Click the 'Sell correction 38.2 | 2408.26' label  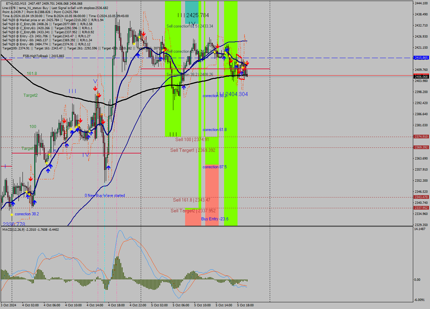pos(190,74)
